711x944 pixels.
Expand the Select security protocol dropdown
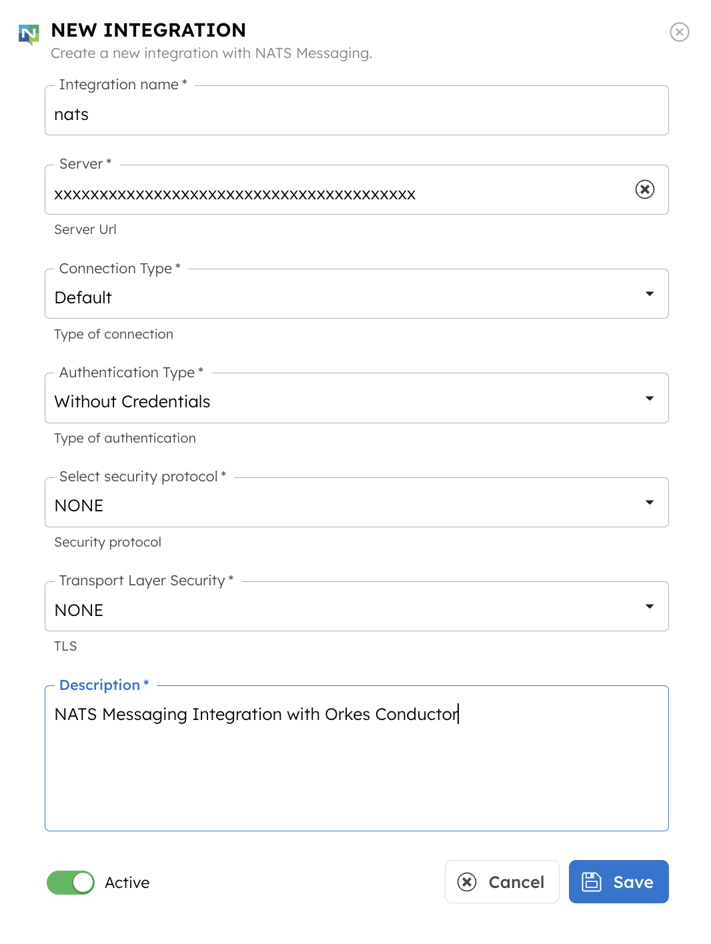click(x=356, y=503)
